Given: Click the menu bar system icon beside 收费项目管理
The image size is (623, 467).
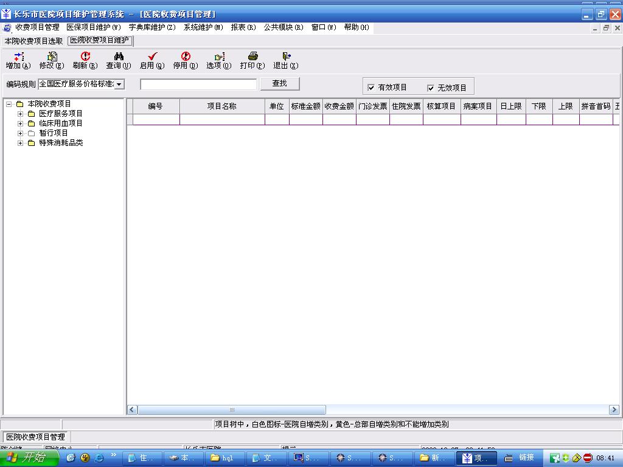Looking at the screenshot, I should (7, 27).
